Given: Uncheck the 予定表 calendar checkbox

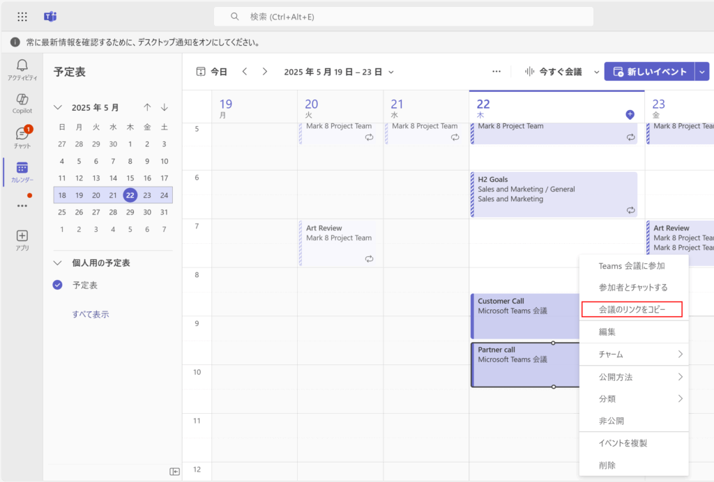Looking at the screenshot, I should (x=57, y=285).
